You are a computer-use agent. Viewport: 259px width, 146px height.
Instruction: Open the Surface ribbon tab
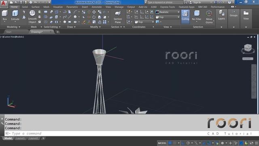pyautogui.click(x=35, y=7)
